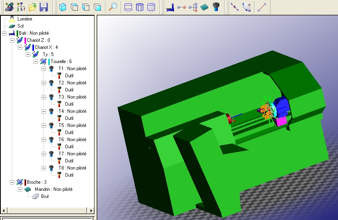Select 'Bati : Non piloté' in tree
338x220 pixels.
[34, 33]
